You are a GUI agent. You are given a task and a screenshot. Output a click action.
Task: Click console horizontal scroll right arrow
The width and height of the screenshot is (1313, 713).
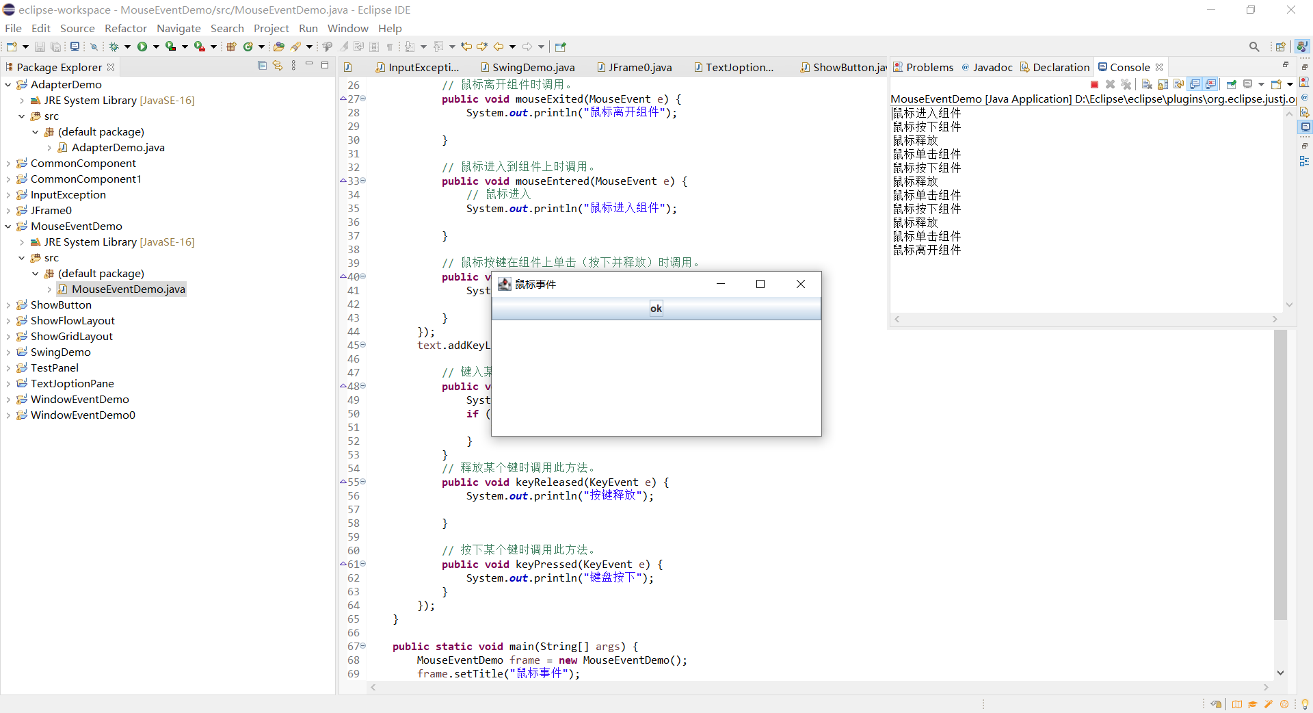(1275, 319)
